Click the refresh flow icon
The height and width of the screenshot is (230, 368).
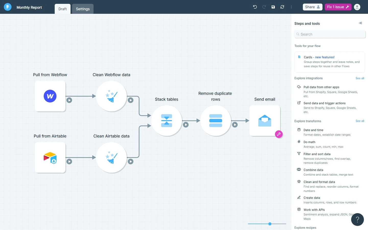pos(282,7)
